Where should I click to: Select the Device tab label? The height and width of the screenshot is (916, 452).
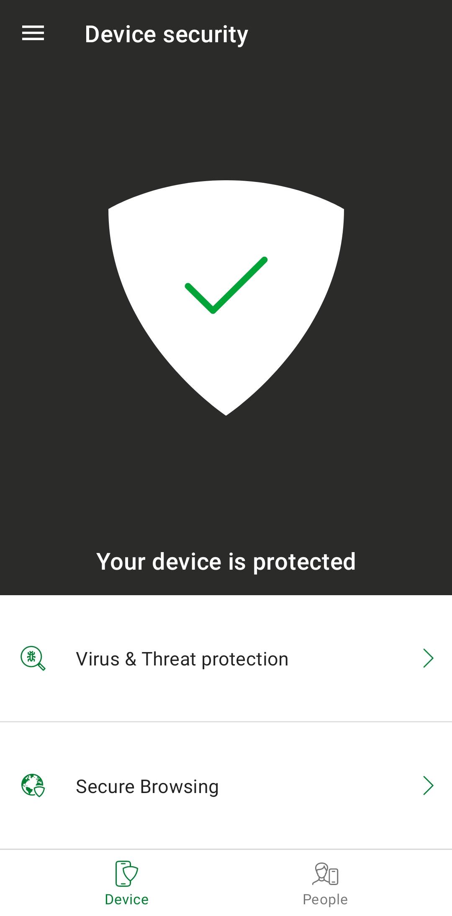pyautogui.click(x=126, y=899)
